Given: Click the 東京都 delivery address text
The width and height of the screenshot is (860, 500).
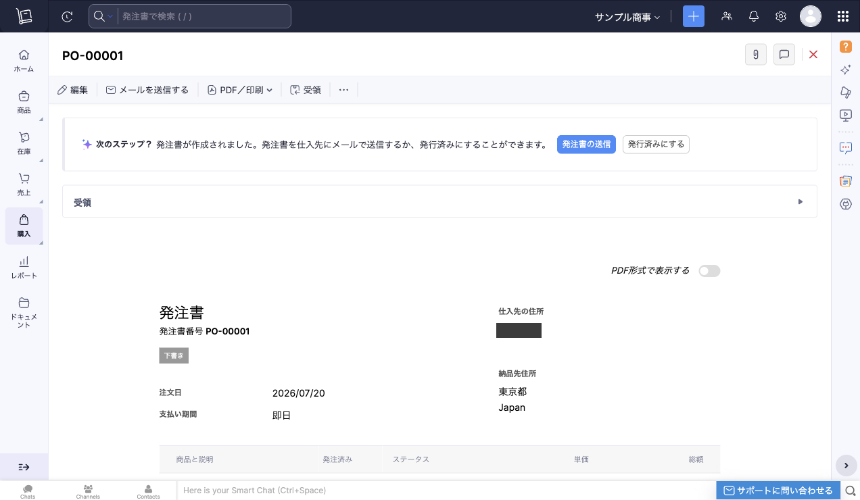Looking at the screenshot, I should coord(512,392).
